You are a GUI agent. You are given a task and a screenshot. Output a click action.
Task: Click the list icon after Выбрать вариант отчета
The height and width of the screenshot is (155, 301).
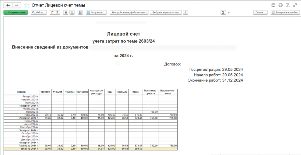click(185, 12)
